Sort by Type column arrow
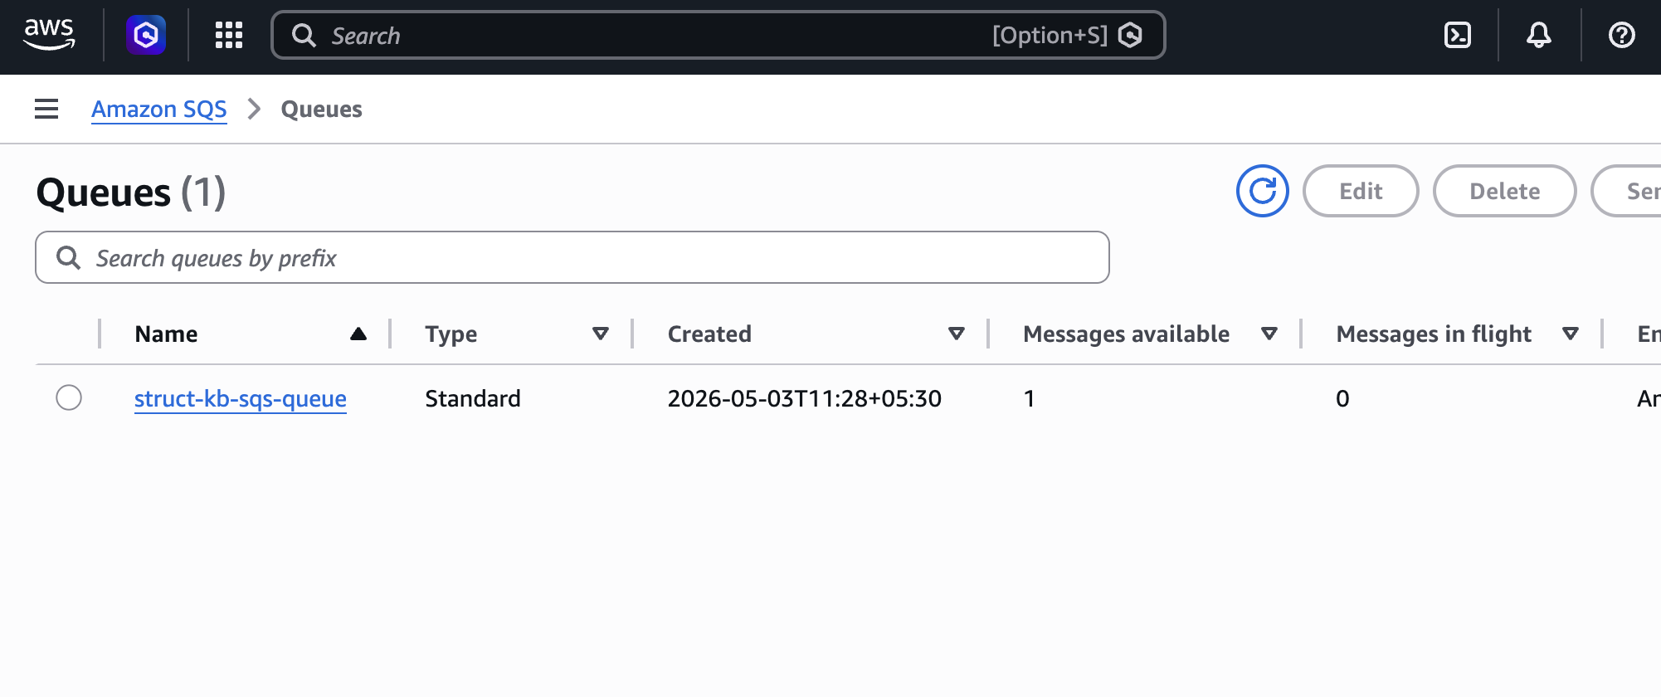This screenshot has width=1661, height=697. tap(601, 334)
